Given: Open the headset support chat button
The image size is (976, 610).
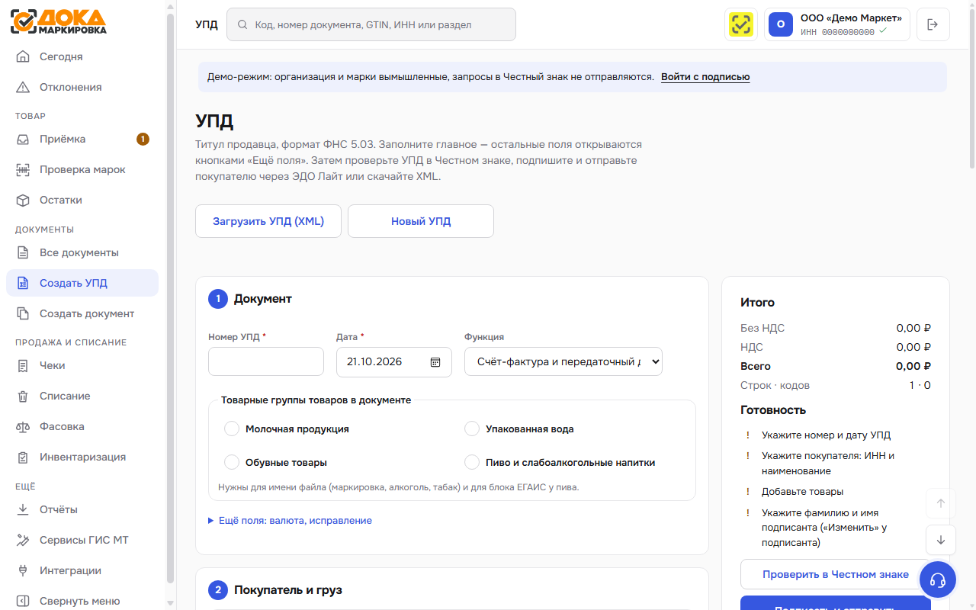Looking at the screenshot, I should [x=938, y=580].
